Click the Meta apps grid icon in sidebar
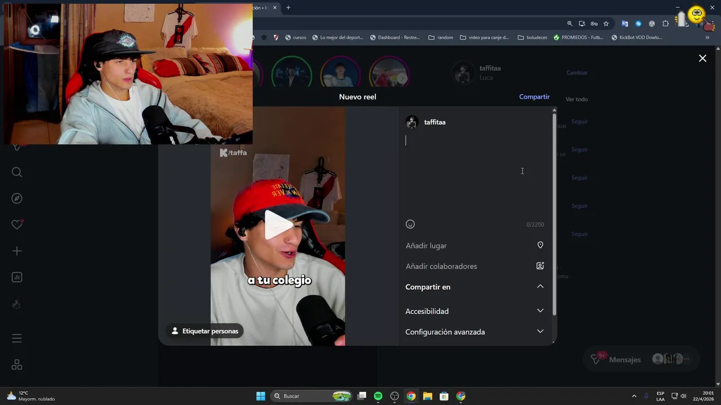 coord(17,365)
